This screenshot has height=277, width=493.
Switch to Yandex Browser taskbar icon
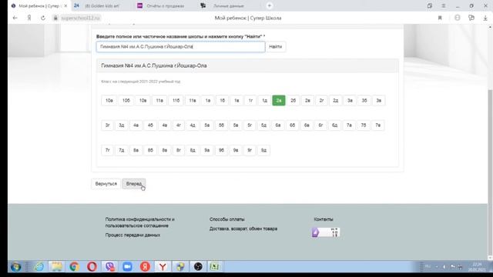(x=163, y=267)
